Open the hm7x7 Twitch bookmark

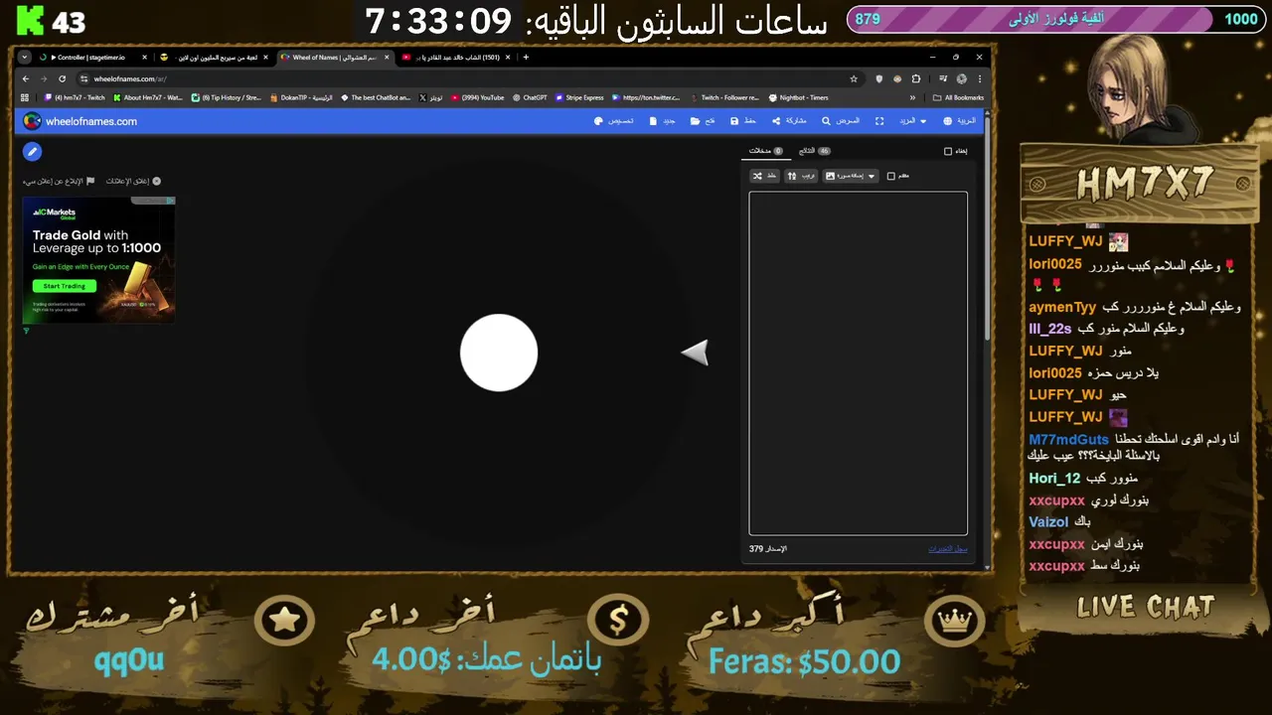click(75, 97)
